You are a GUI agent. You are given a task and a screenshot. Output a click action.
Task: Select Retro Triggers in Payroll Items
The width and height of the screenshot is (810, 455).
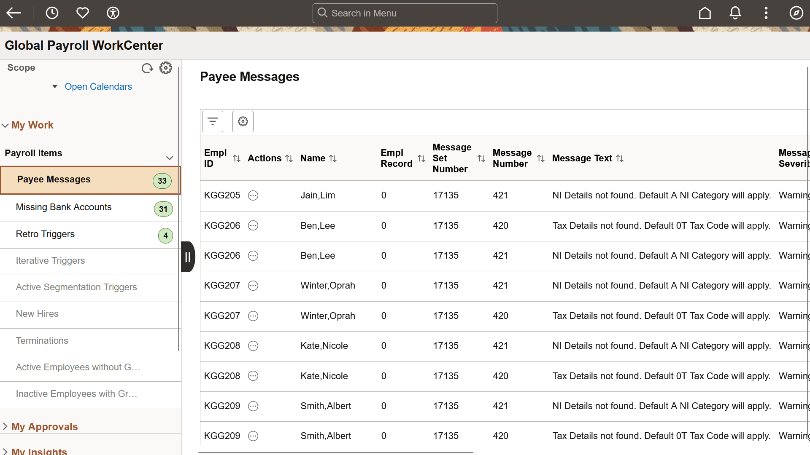(x=45, y=234)
